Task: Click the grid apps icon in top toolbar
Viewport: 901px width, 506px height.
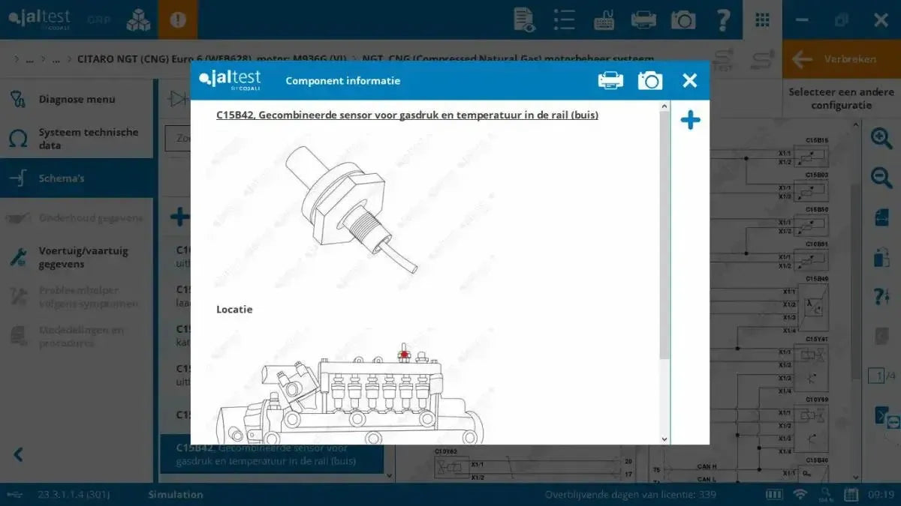Action: 762,19
